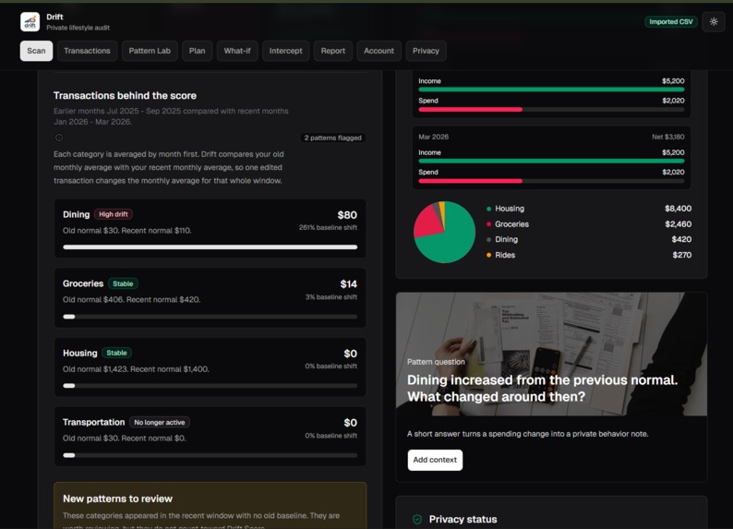Image resolution: width=733 pixels, height=529 pixels.
Task: Click the Dining $420 legend value
Action: [x=681, y=239]
